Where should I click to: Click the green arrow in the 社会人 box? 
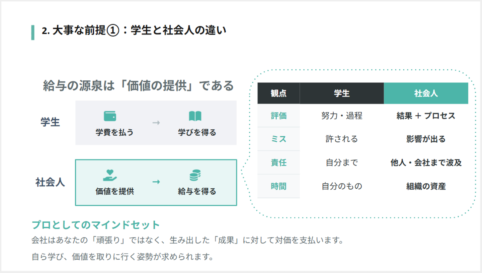pyautogui.click(x=156, y=182)
